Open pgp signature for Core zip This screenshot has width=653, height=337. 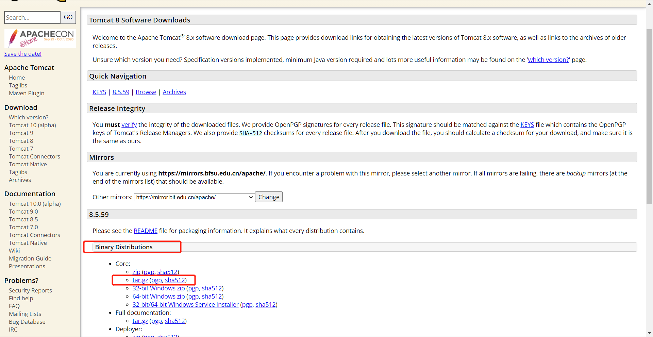(x=149, y=272)
